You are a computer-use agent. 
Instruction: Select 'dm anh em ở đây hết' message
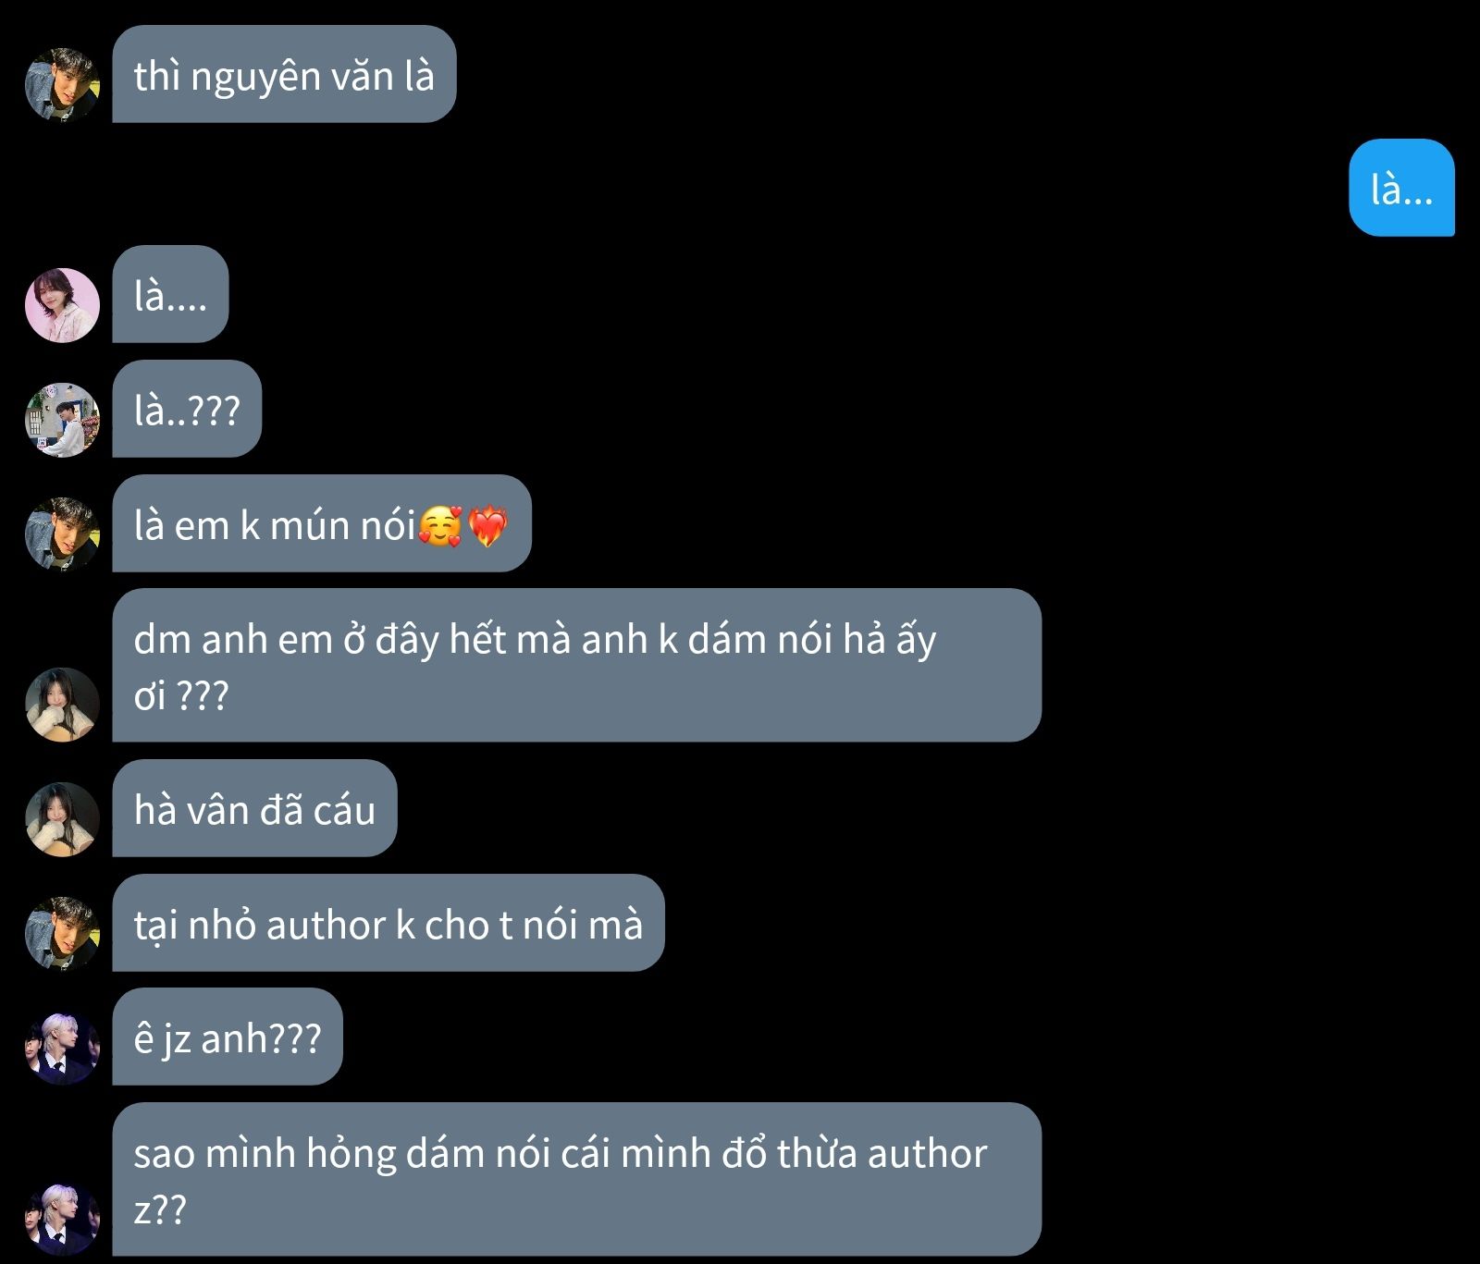tap(576, 665)
